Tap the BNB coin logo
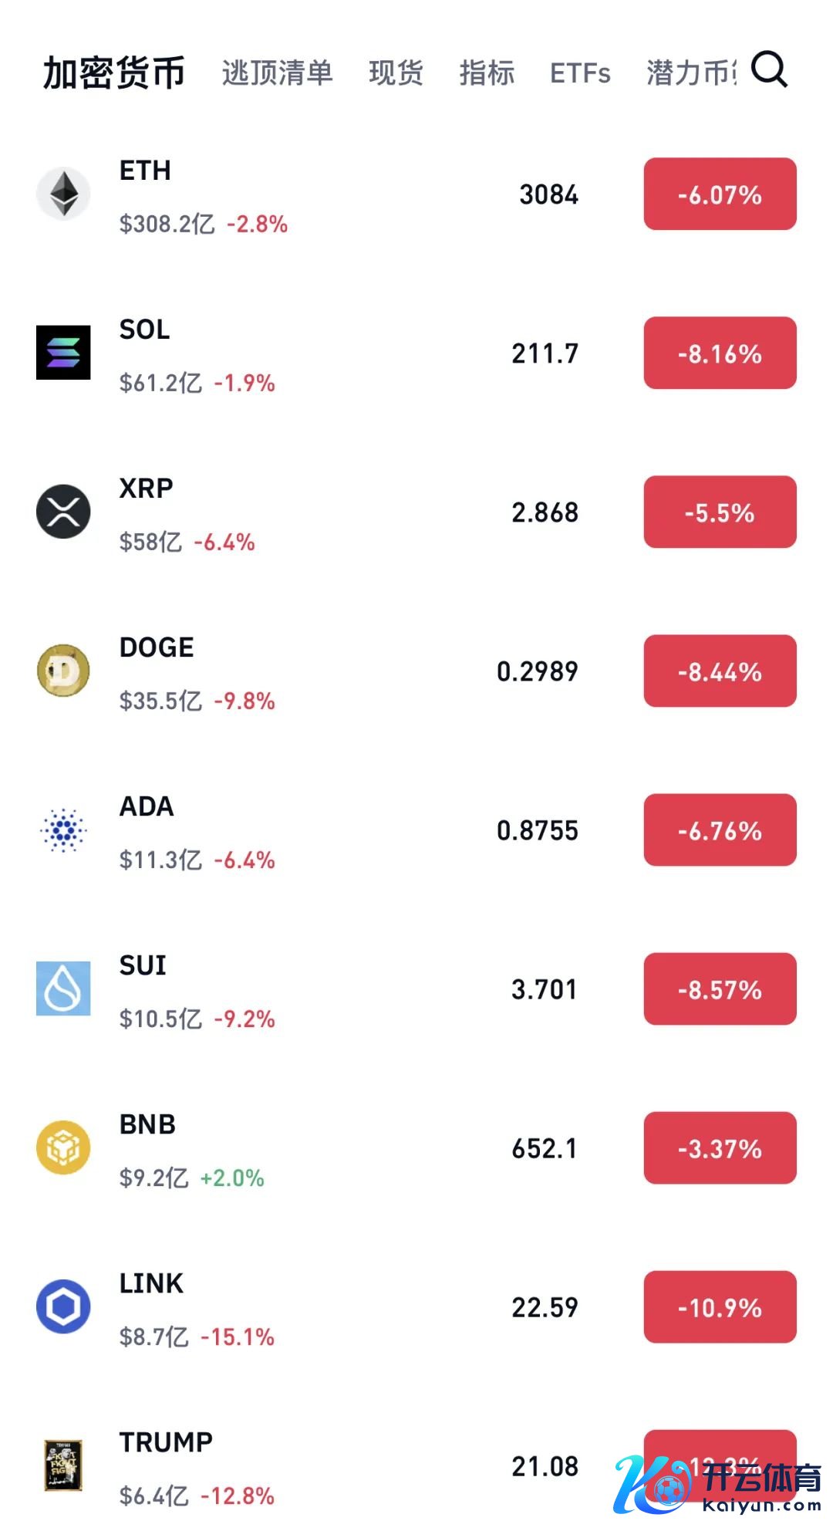 tap(63, 1147)
